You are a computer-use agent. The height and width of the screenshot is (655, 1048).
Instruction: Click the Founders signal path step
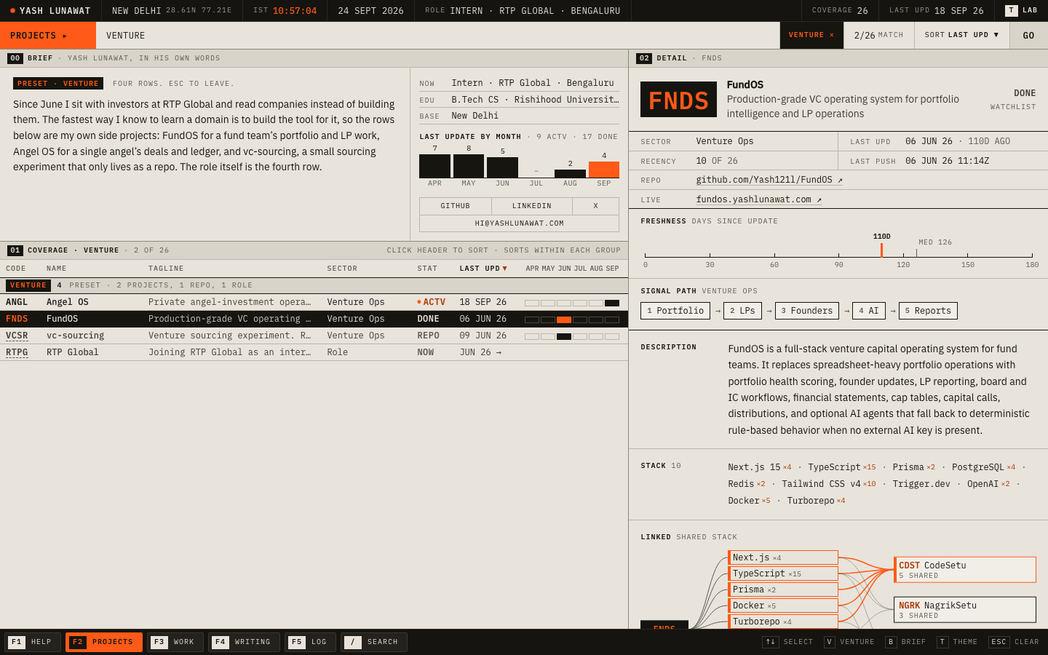pyautogui.click(x=807, y=311)
